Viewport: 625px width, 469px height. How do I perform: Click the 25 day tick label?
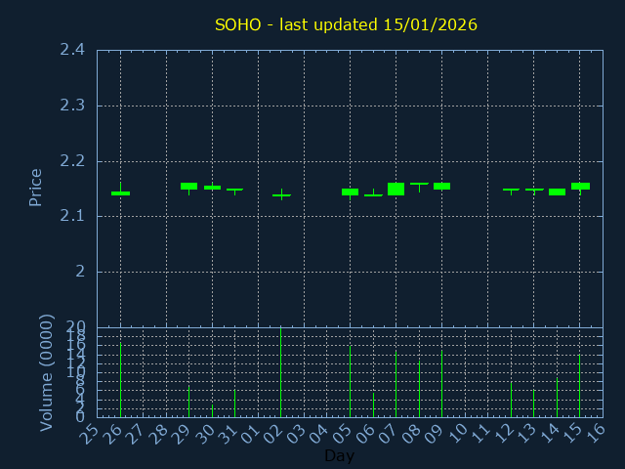point(91,434)
